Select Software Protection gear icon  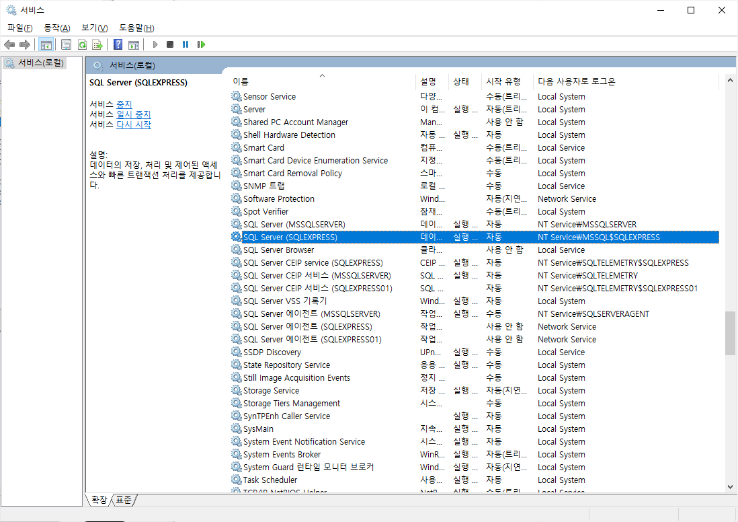pos(237,198)
